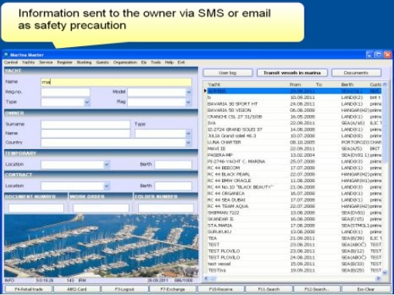Open the Tools menu

(156, 63)
